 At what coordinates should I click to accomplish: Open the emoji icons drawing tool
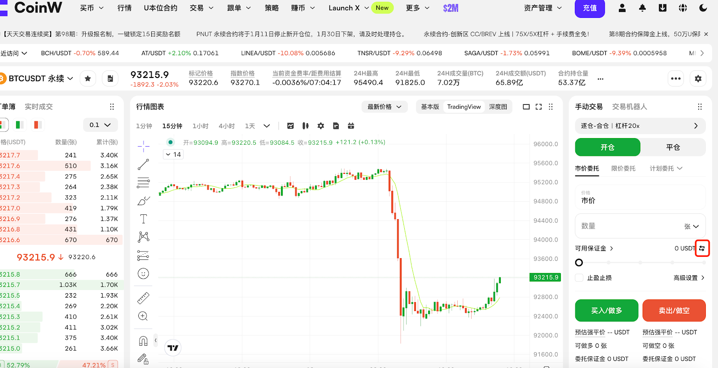click(x=143, y=274)
